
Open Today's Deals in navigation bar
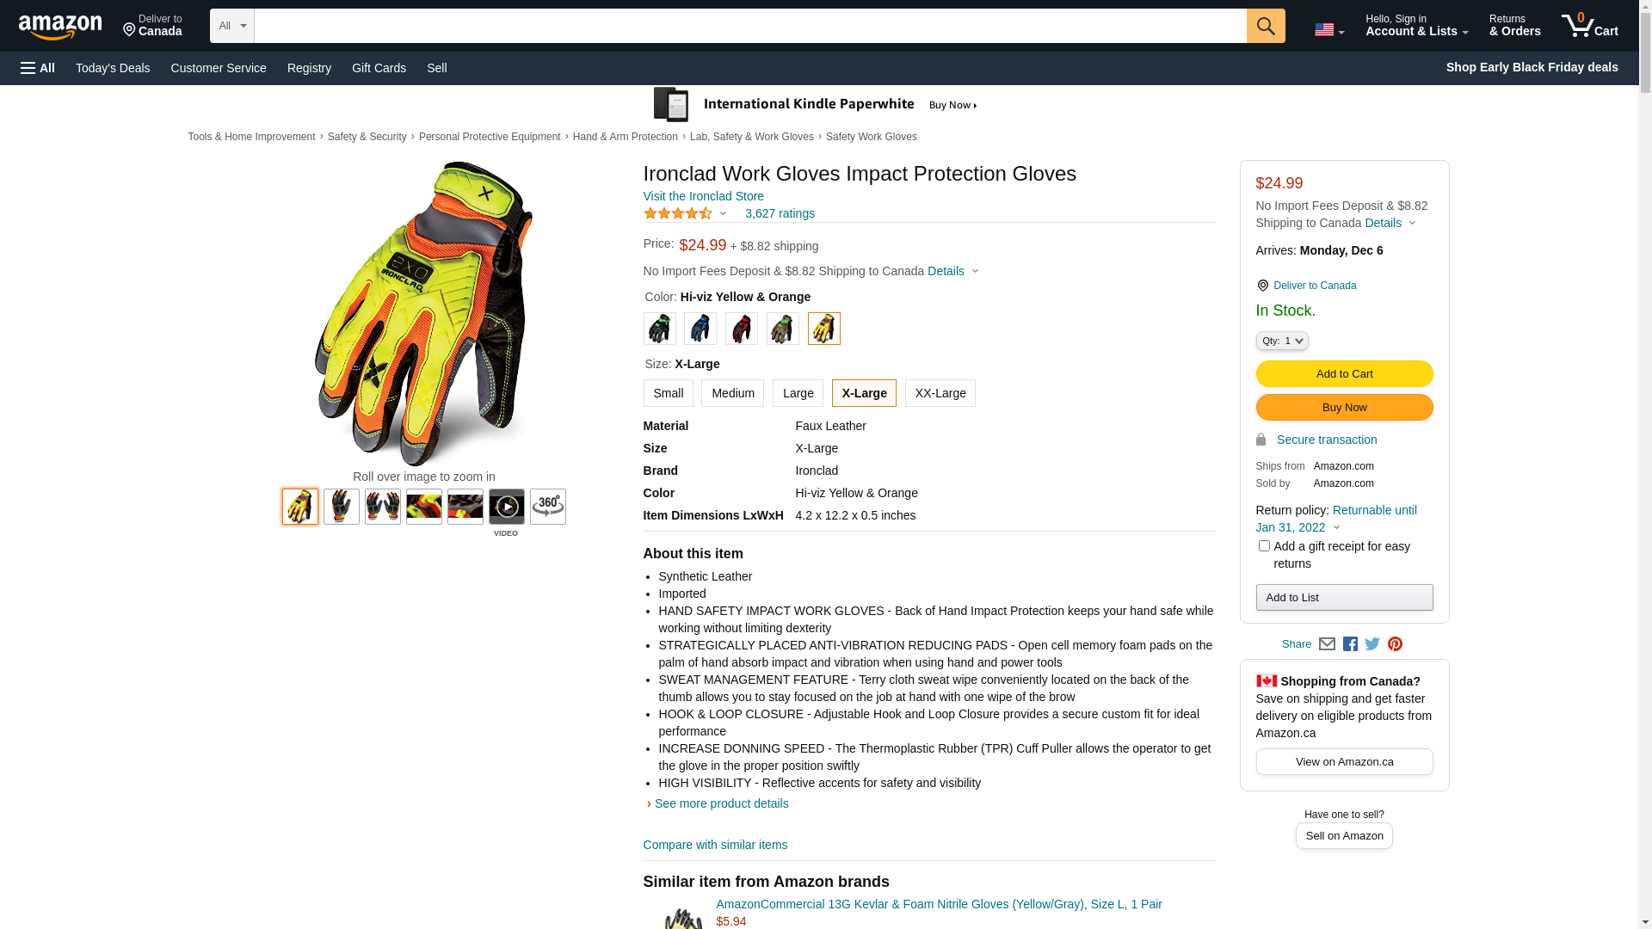pos(113,68)
